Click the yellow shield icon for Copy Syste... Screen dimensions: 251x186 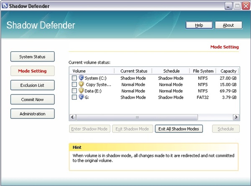pyautogui.click(x=81, y=84)
